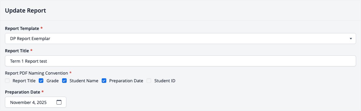Click the bold Report Template field label
The width and height of the screenshot is (361, 111).
[x=22, y=28]
